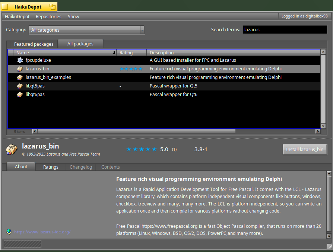Image resolution: width=333 pixels, height=252 pixels.
Task: Click the blue stars next to 5.0 score
Action: coord(142,149)
